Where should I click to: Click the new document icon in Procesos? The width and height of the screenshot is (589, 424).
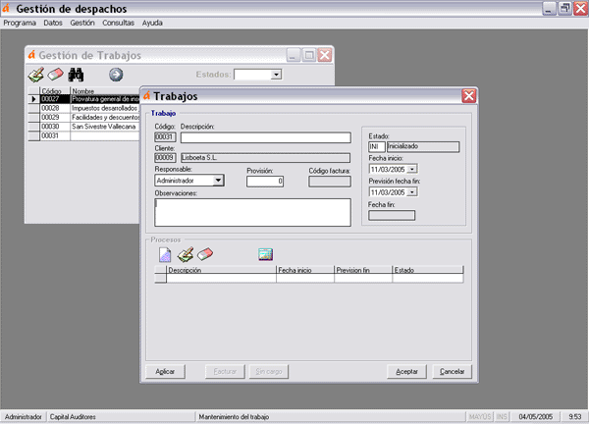click(x=165, y=255)
